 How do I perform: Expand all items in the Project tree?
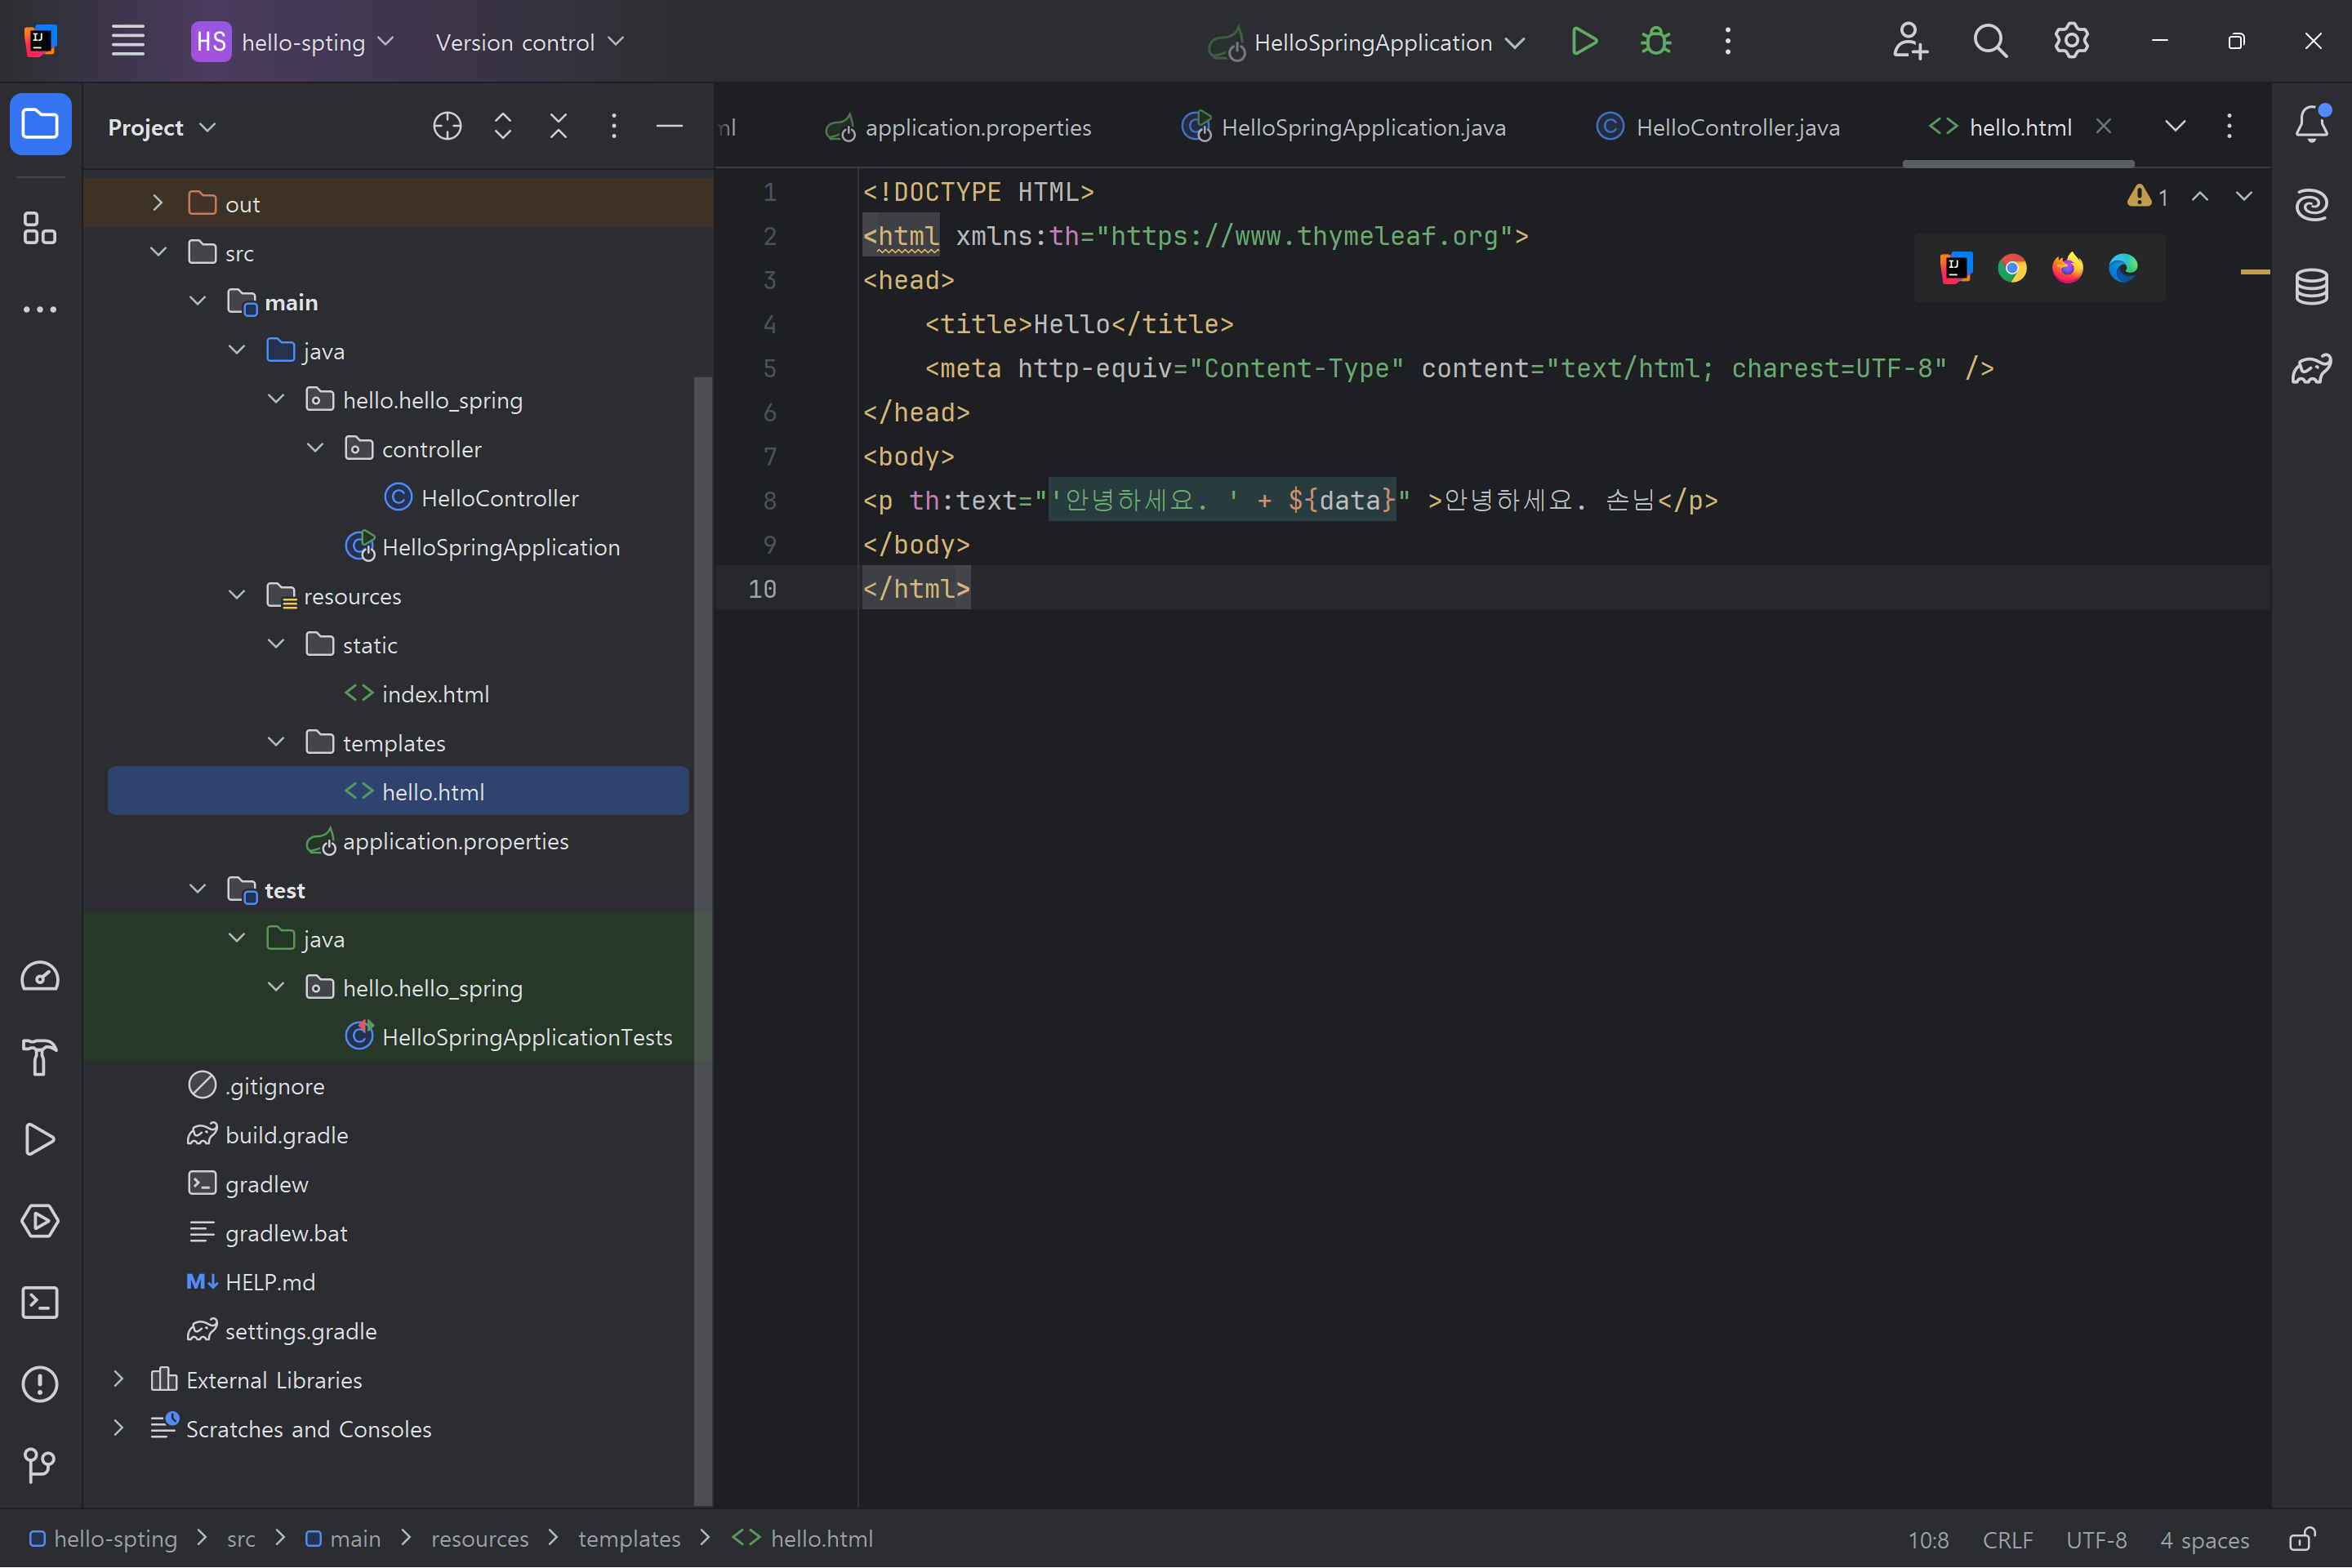click(x=503, y=126)
